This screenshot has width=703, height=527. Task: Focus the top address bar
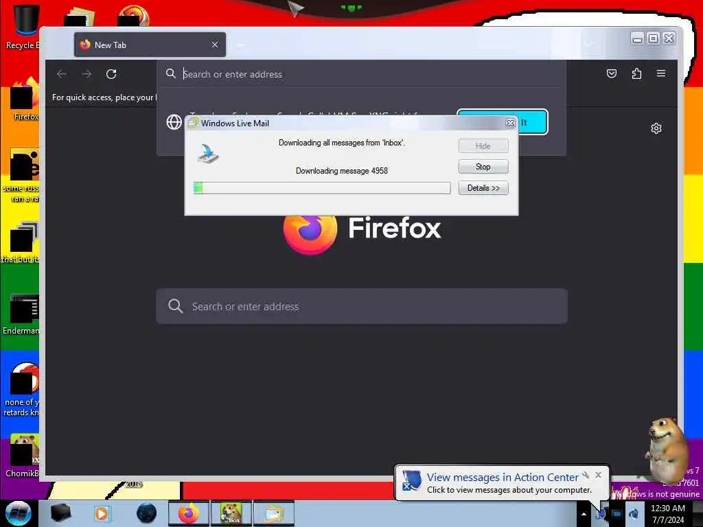(x=361, y=74)
